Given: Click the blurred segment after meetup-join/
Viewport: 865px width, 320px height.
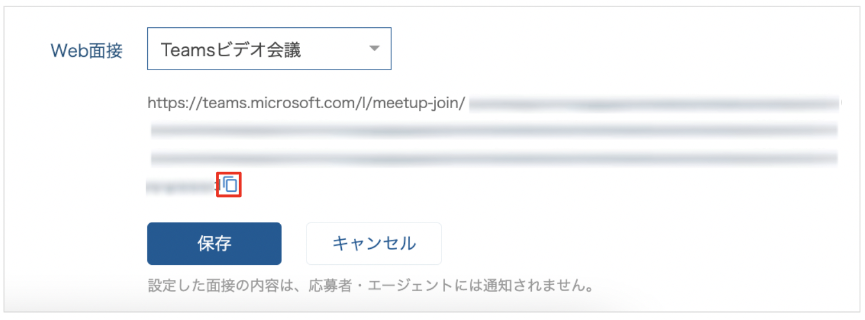Looking at the screenshot, I should tap(656, 103).
